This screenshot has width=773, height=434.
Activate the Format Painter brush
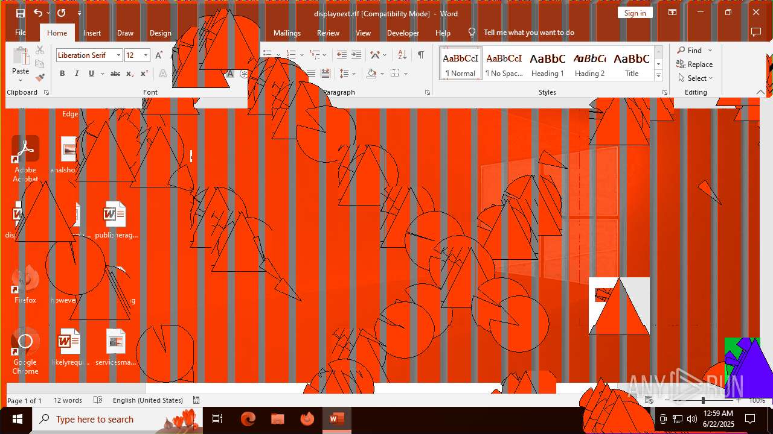pyautogui.click(x=40, y=77)
